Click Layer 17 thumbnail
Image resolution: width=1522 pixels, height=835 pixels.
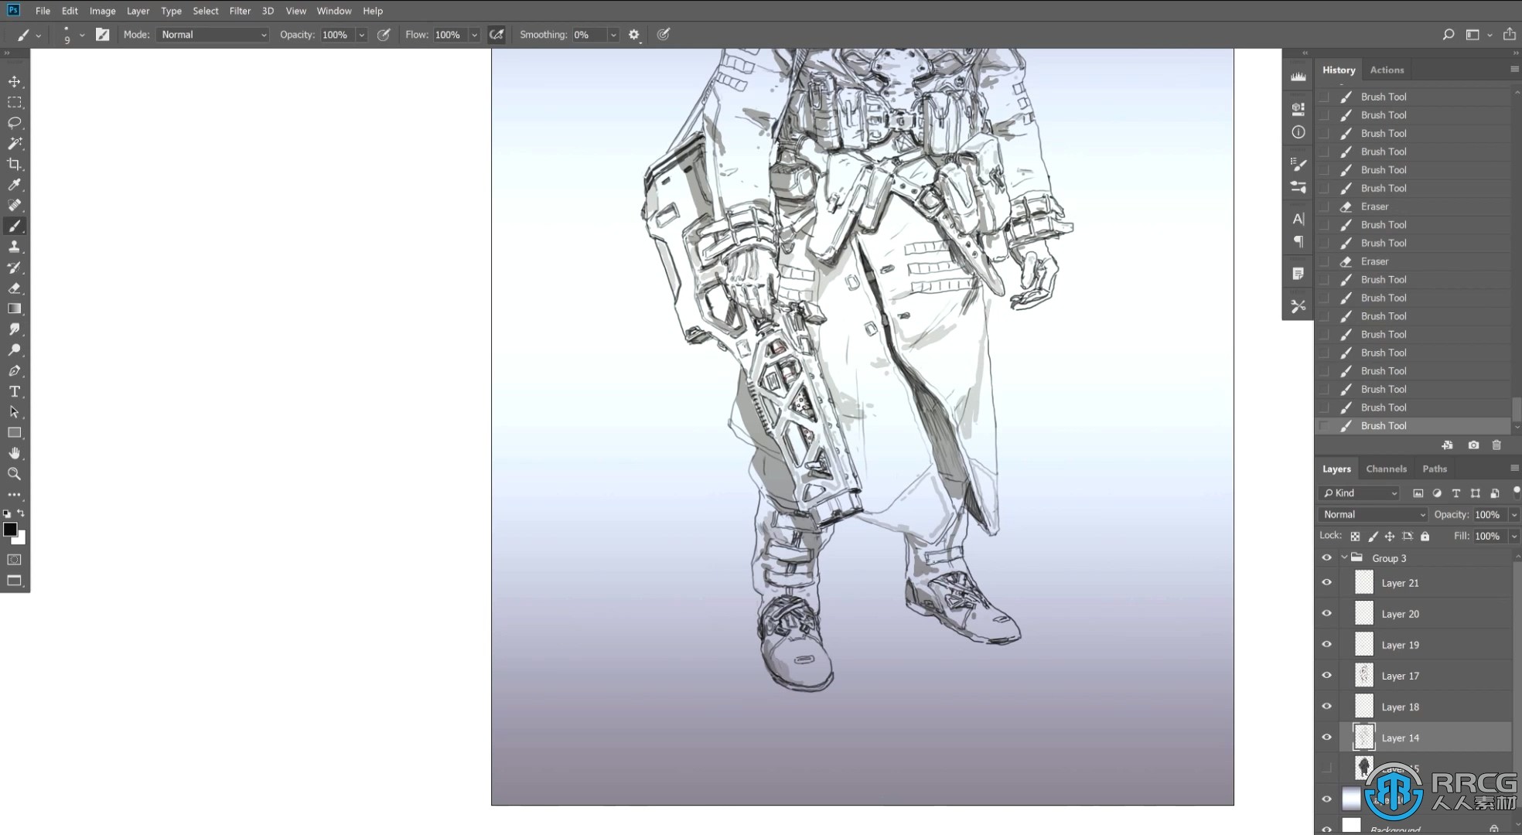(1364, 676)
